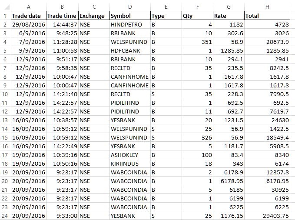Screen dimensions: 295x220
Task: Select time cell 9:33:00
Action: point(62,216)
